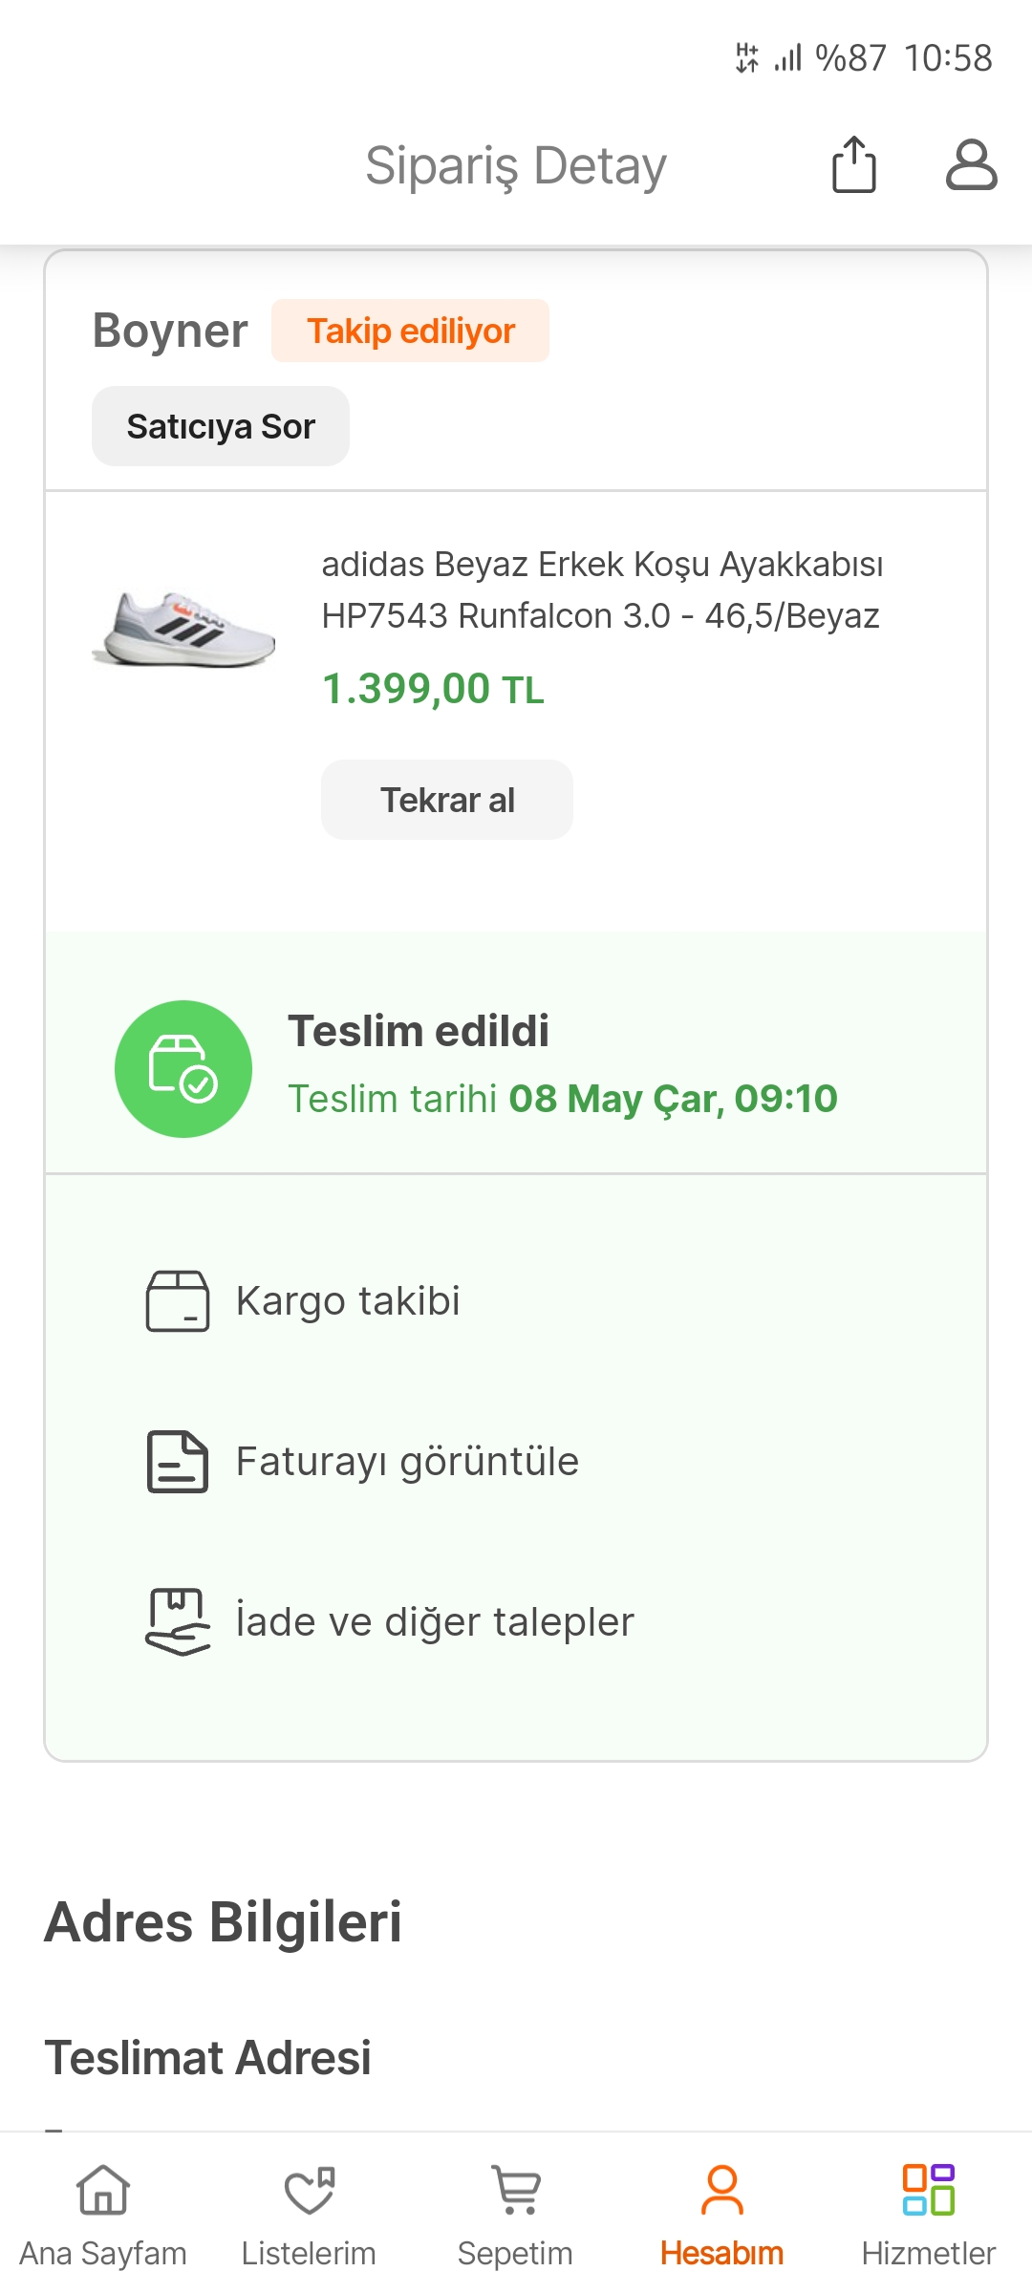Tap the return request hand icon
The width and height of the screenshot is (1032, 2293).
pyautogui.click(x=178, y=1621)
